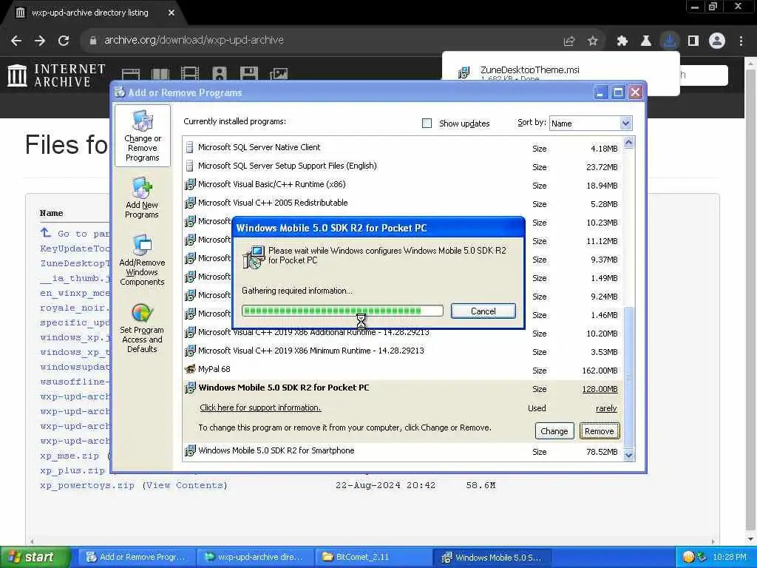Select the wxp-upd-archive directory listing tab

[x=90, y=13]
